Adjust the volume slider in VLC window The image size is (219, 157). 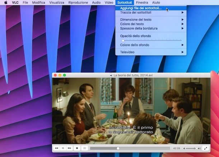191,148
